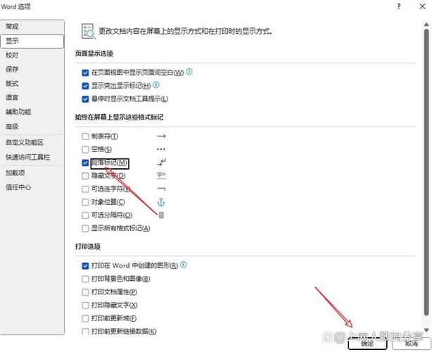Enable the 打印前更新链接数据 checkbox

(x=85, y=332)
